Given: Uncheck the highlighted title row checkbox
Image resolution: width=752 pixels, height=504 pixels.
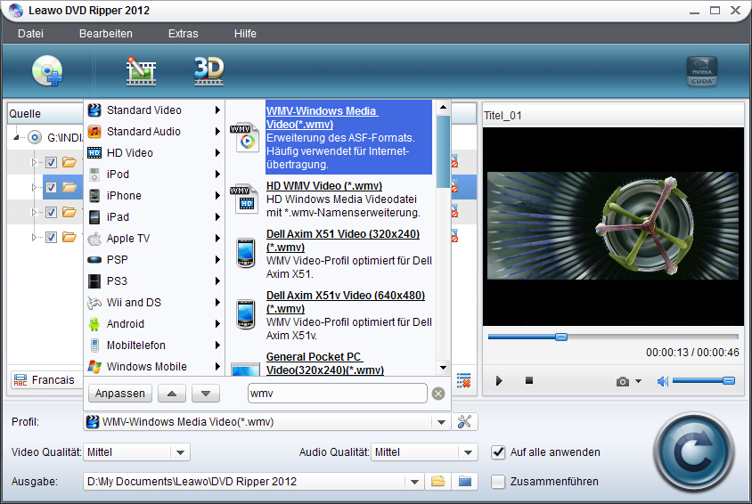Looking at the screenshot, I should point(51,188).
